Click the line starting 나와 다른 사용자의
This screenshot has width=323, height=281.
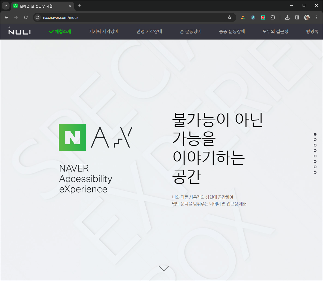202,197
